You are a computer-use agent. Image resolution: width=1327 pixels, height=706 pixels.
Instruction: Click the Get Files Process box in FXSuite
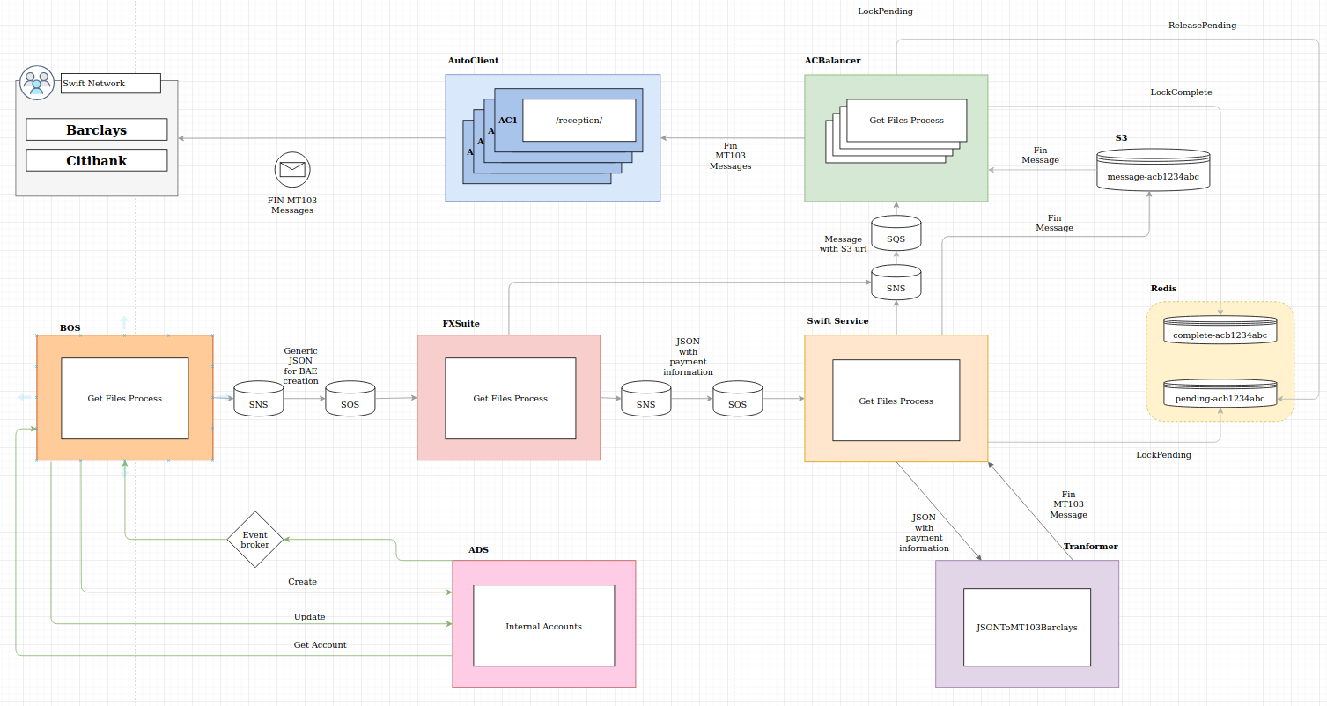[x=511, y=398]
